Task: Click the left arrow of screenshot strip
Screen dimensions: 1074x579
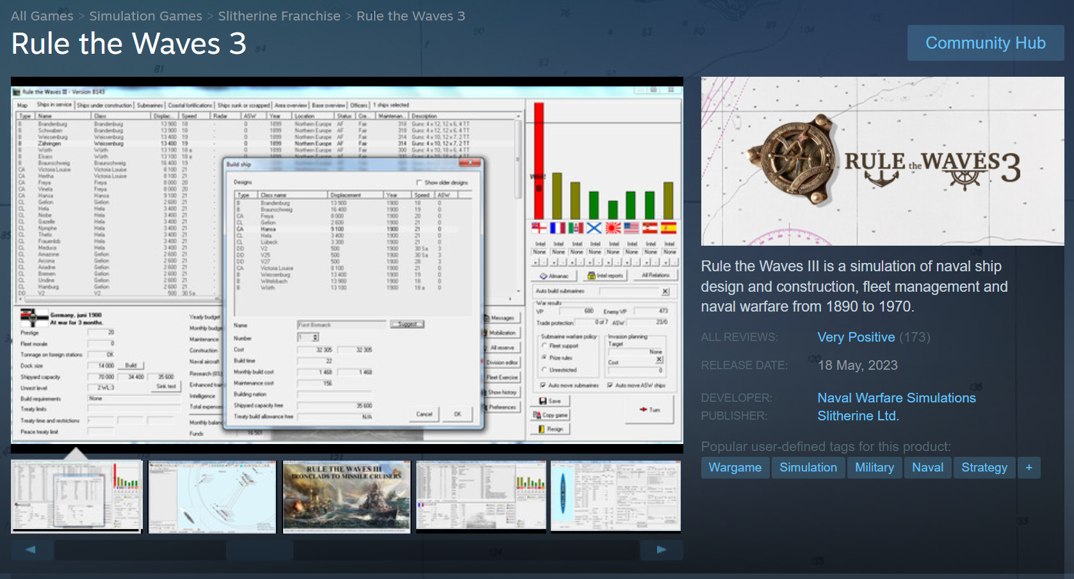Action: [31, 550]
